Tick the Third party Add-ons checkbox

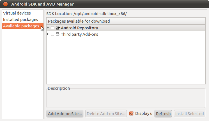[52, 34]
